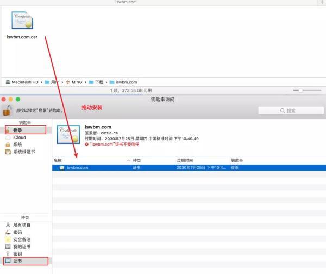This screenshot has height=274, width=326.
Task: Select 系统根证书 keychain in sidebar
Action: pos(26,152)
